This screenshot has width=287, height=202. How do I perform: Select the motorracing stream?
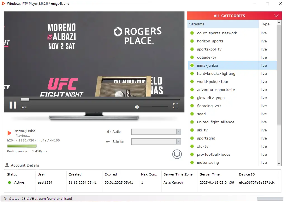232,162
